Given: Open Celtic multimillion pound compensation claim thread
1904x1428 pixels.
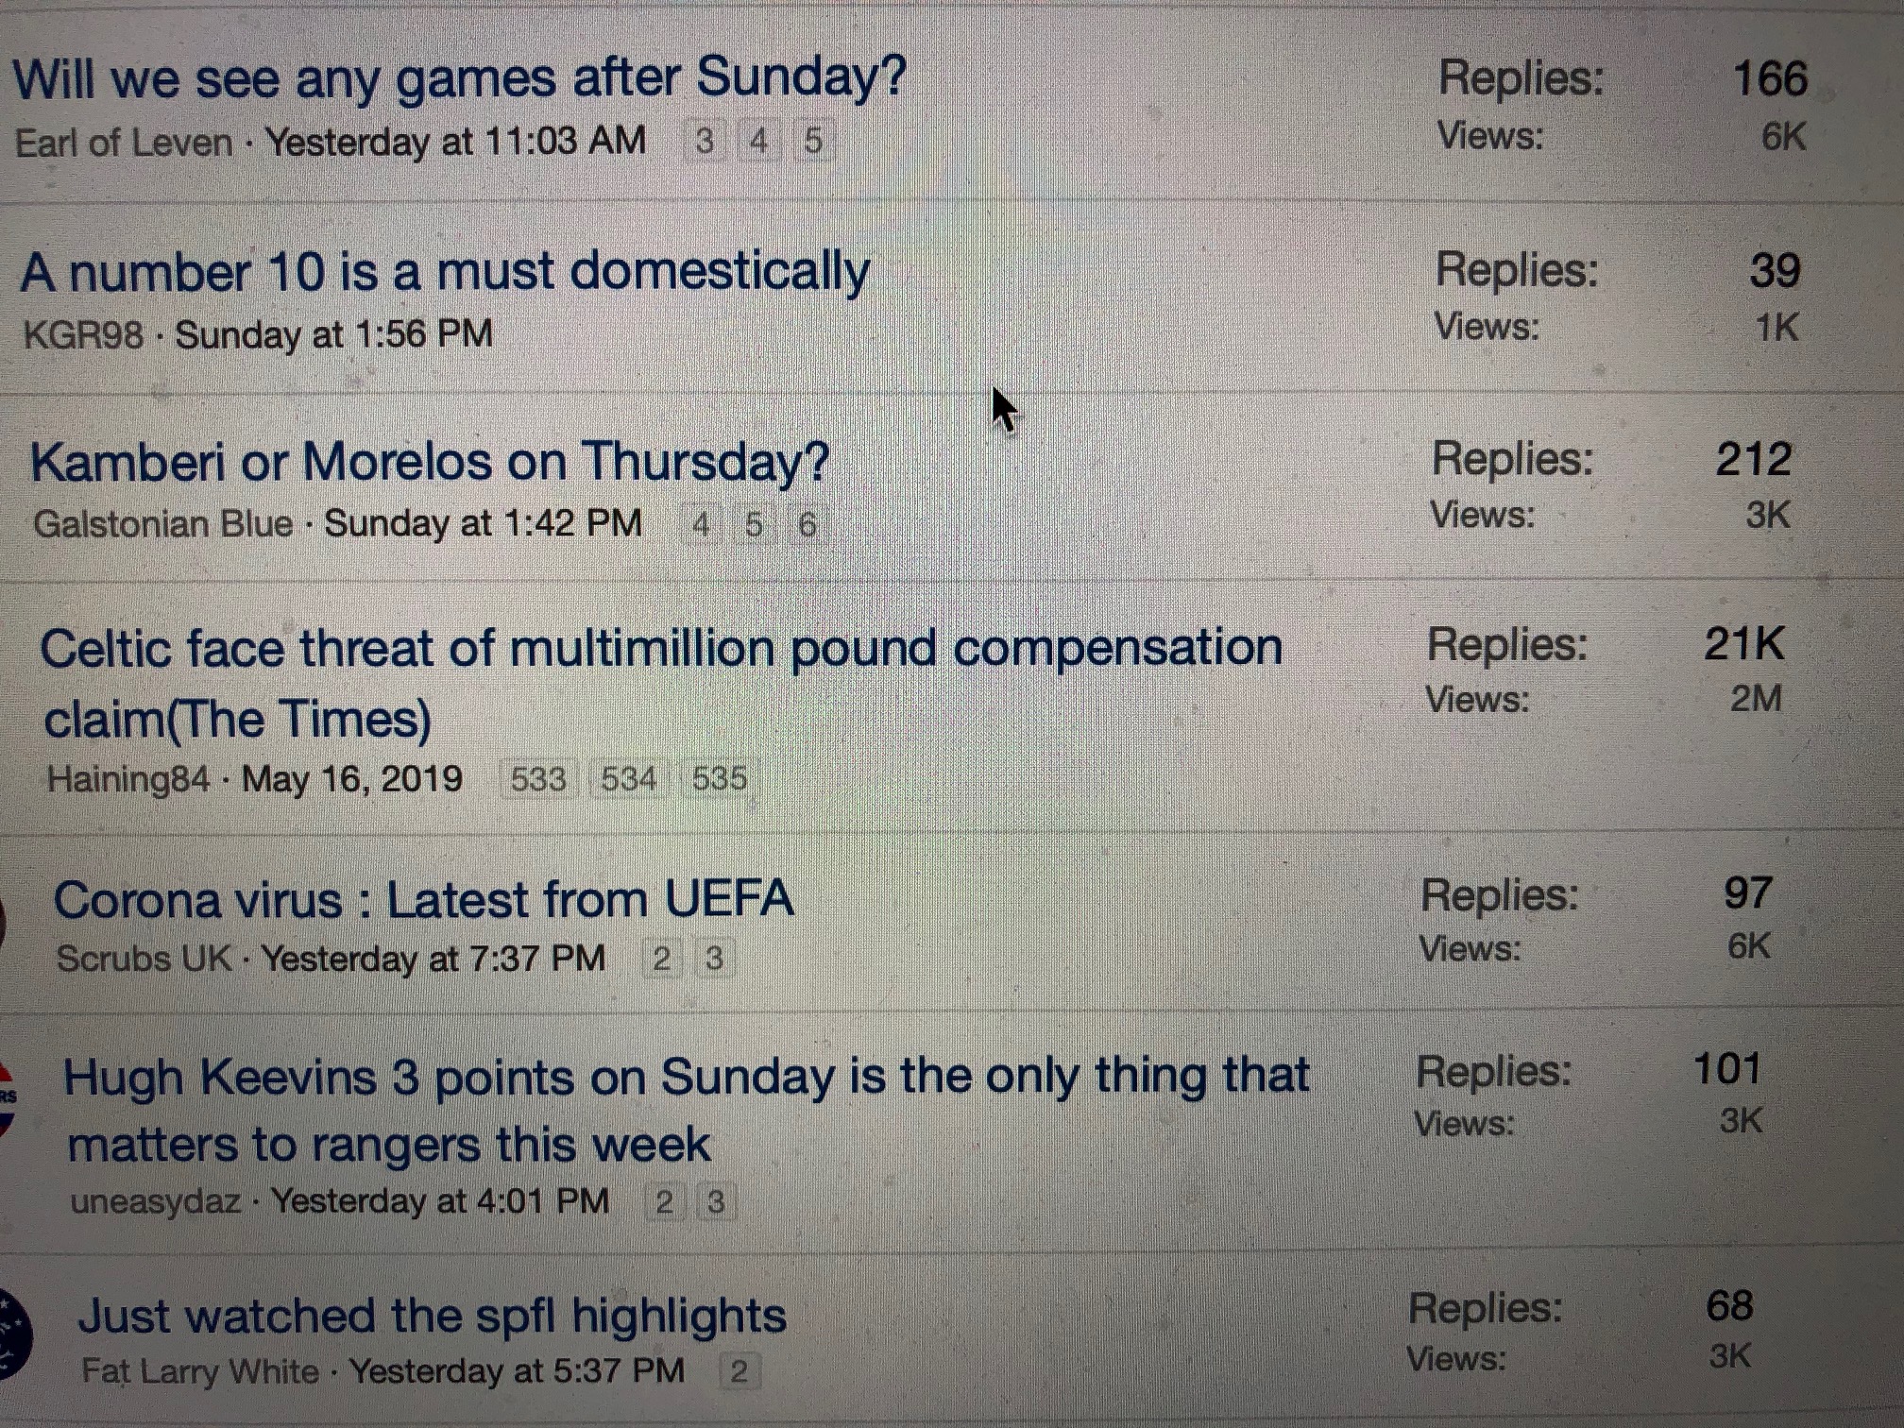Looking at the screenshot, I should (x=661, y=650).
